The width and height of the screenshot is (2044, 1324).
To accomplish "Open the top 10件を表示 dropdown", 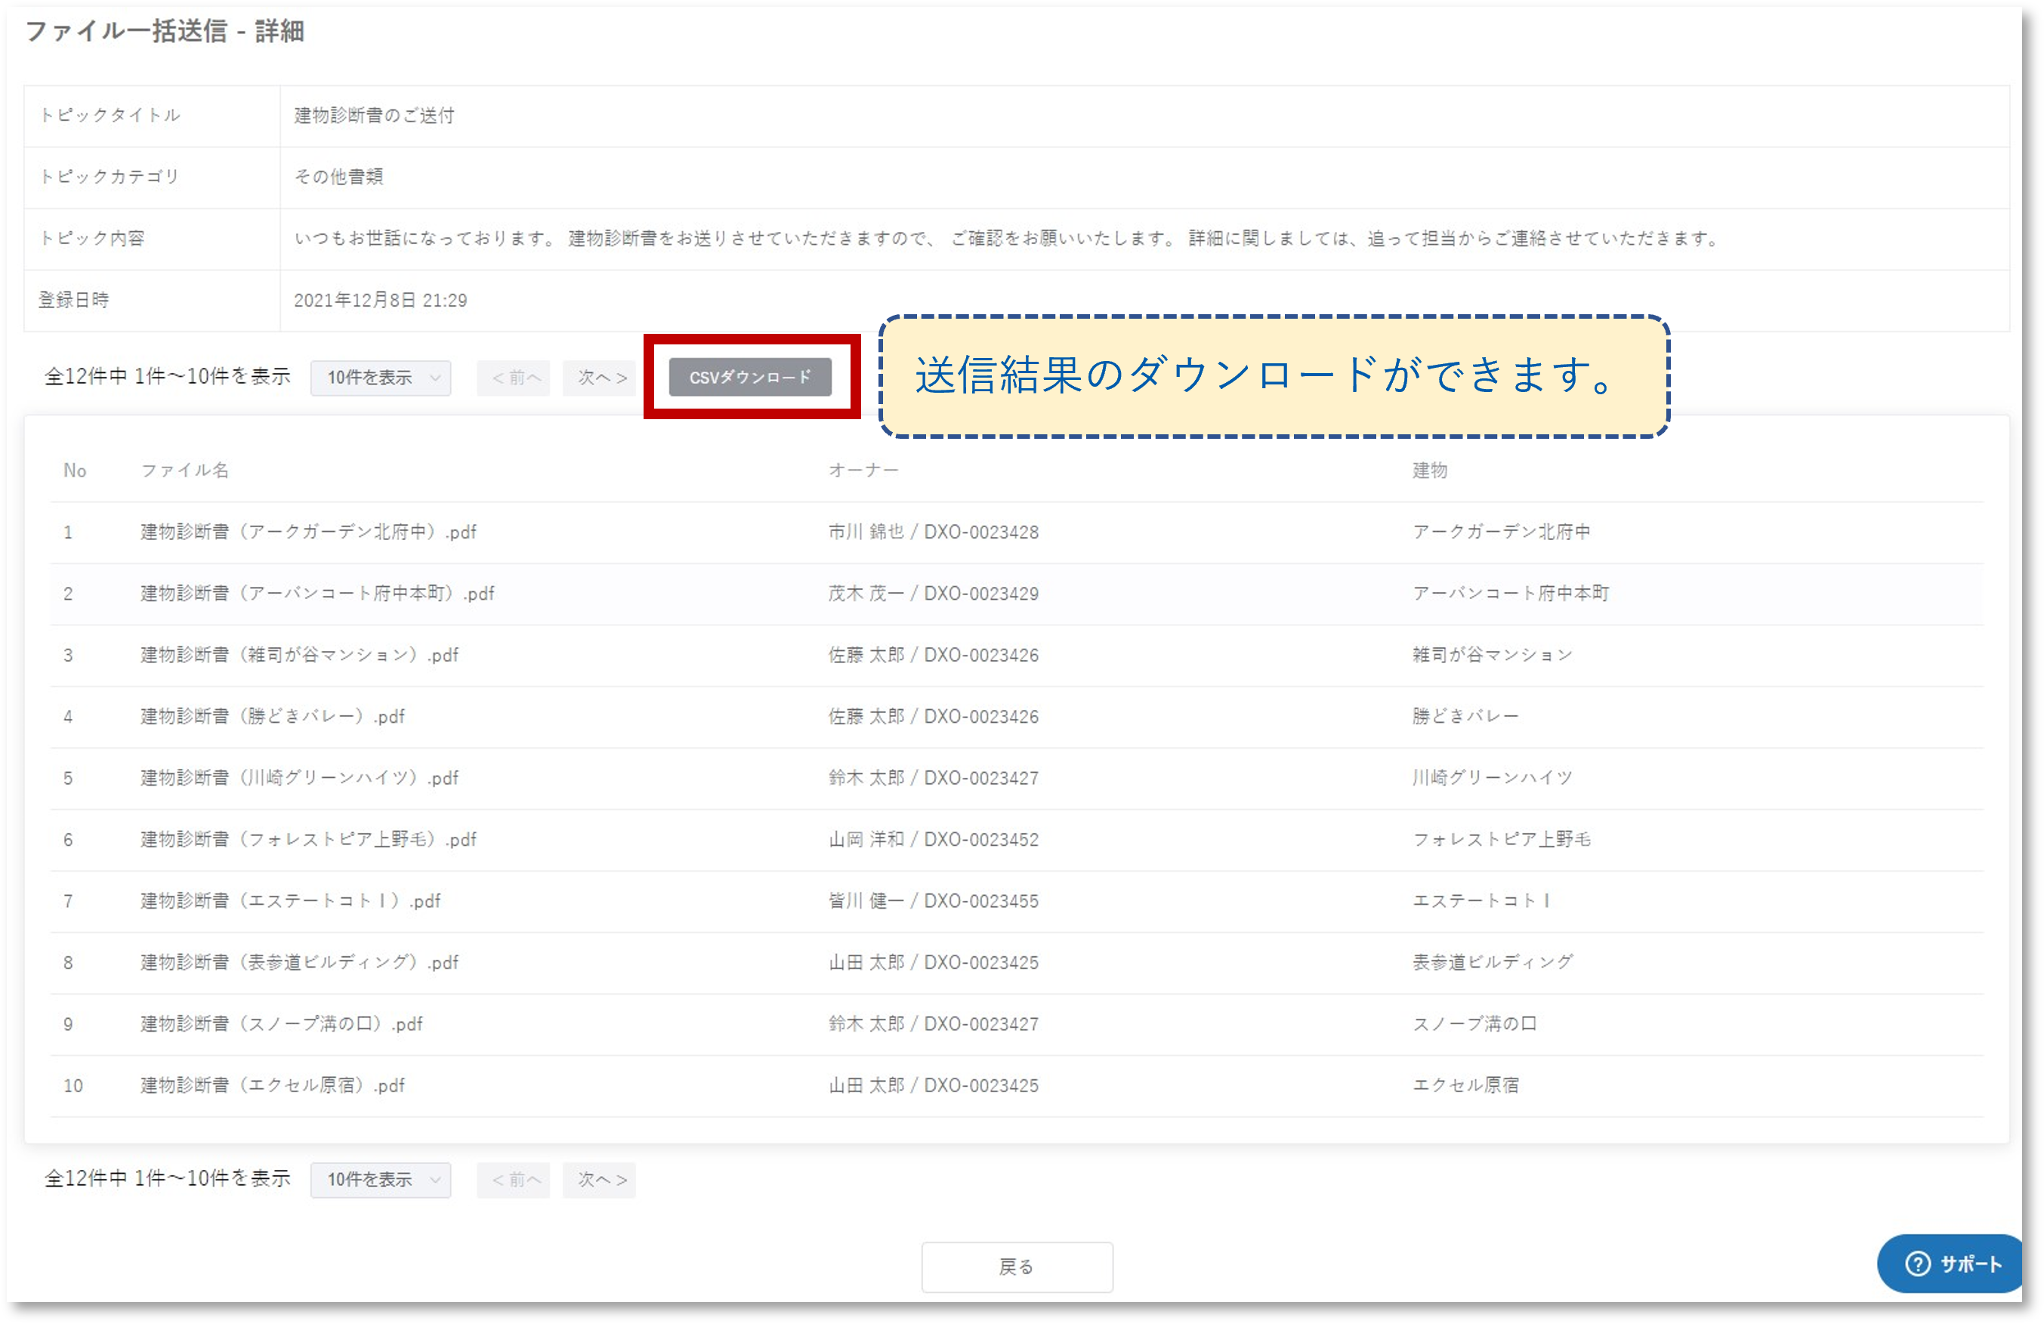I will pos(381,378).
